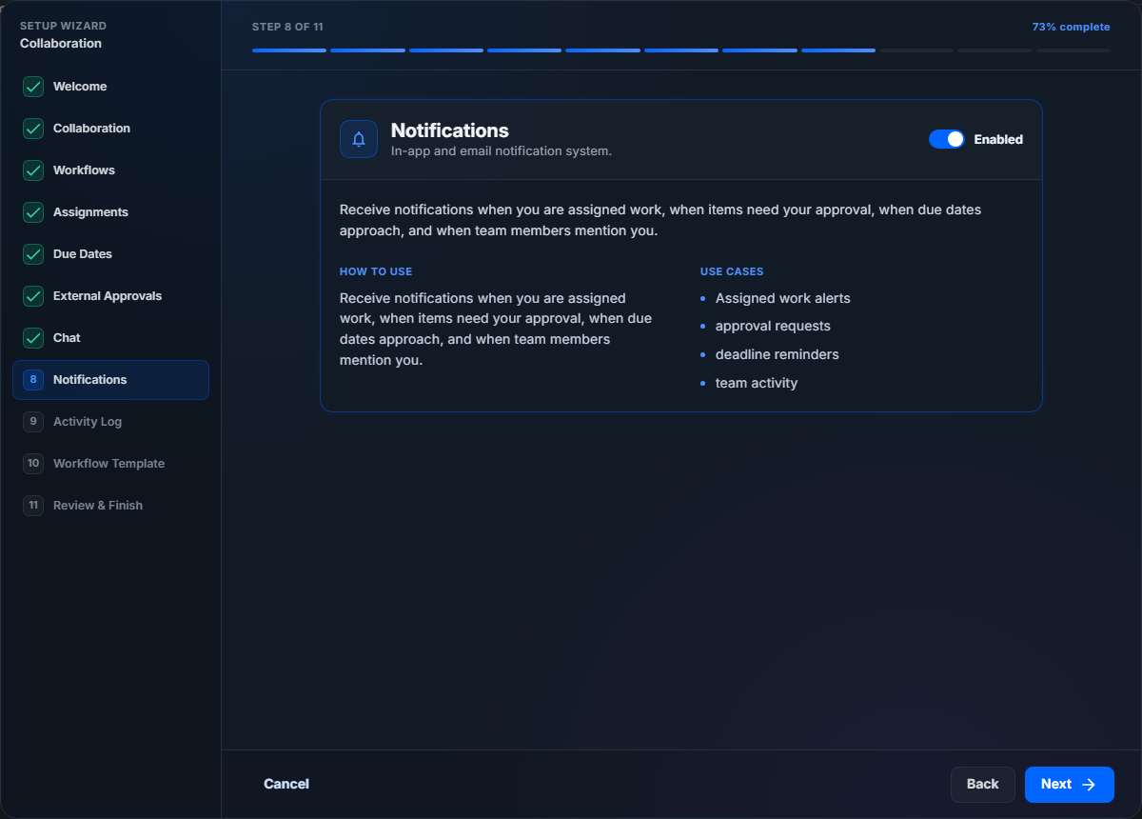Click the approval requests bullet

tap(773, 326)
